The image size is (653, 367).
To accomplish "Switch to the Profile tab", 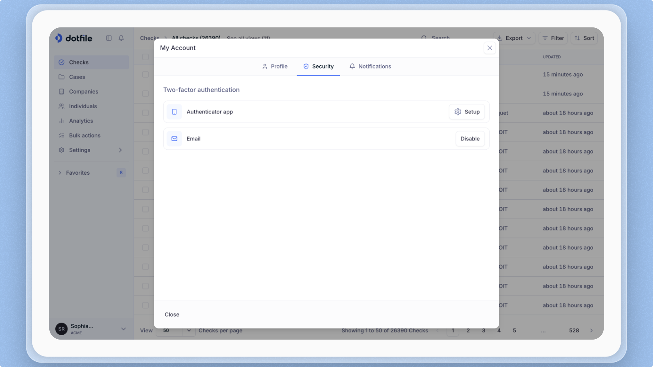I will [x=275, y=67].
